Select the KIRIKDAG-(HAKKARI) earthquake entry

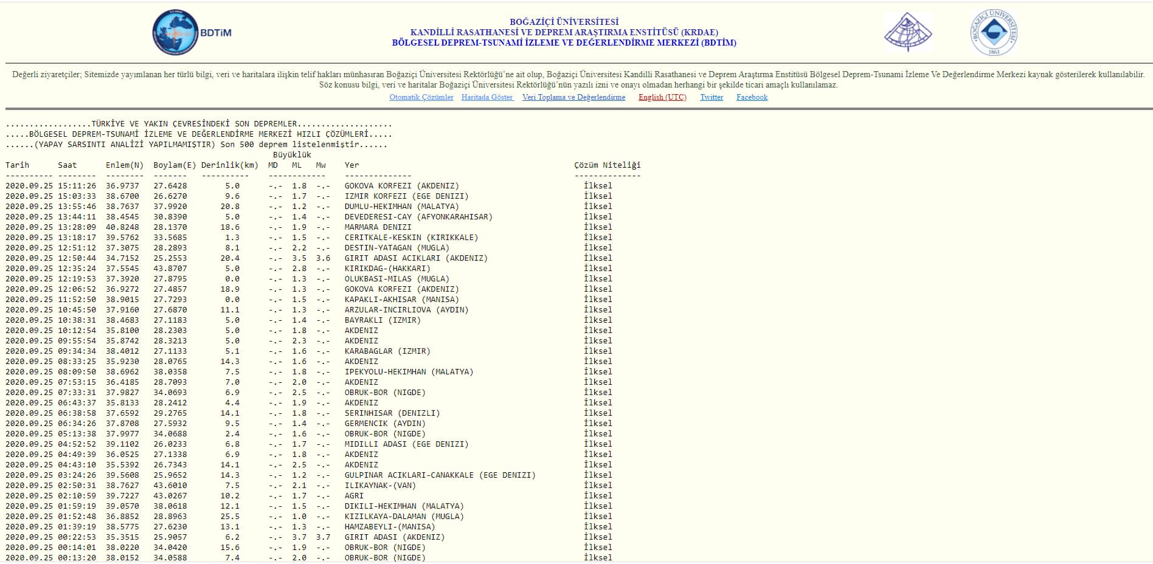click(387, 269)
